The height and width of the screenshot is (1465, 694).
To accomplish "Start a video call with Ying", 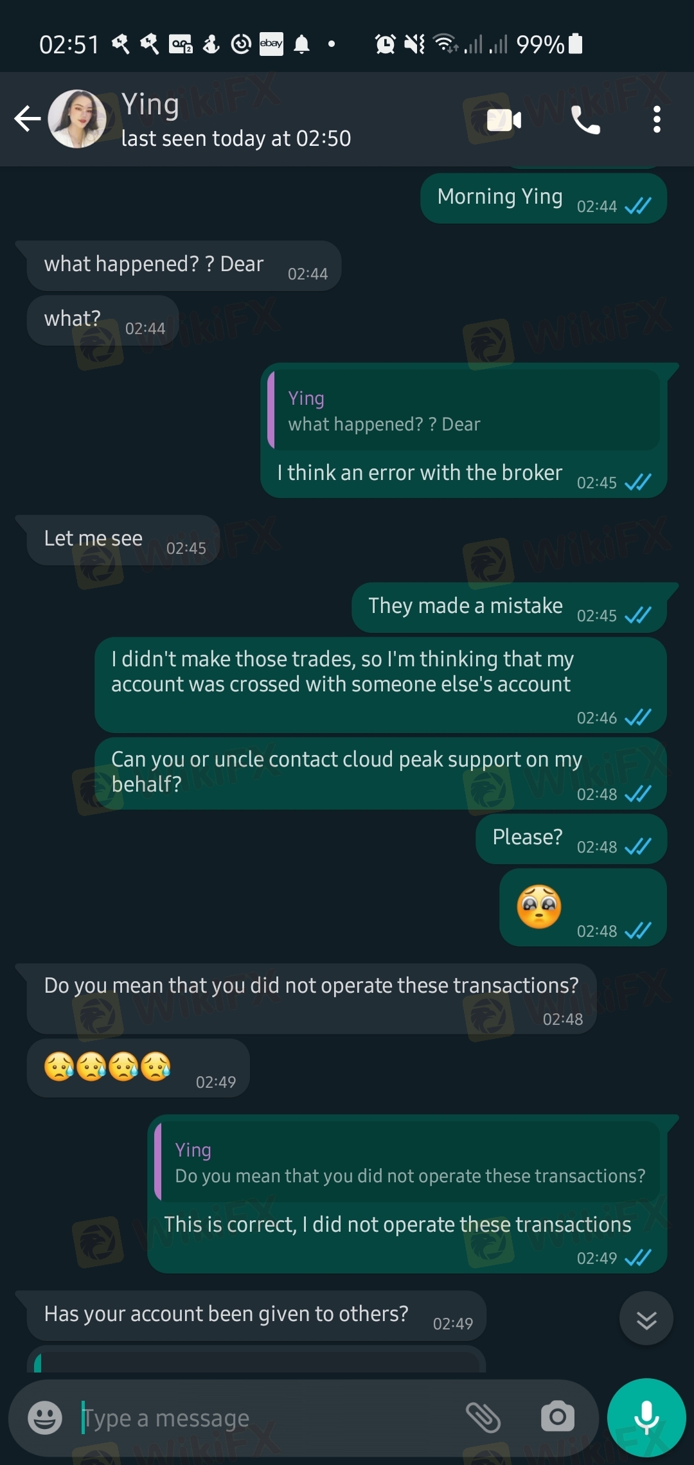I will pyautogui.click(x=504, y=120).
